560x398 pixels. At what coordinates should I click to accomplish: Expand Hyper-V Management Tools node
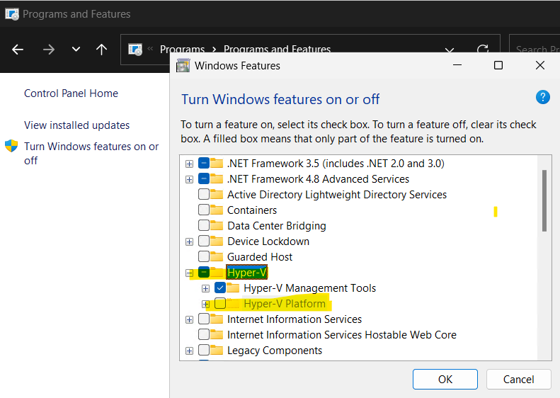click(x=205, y=289)
